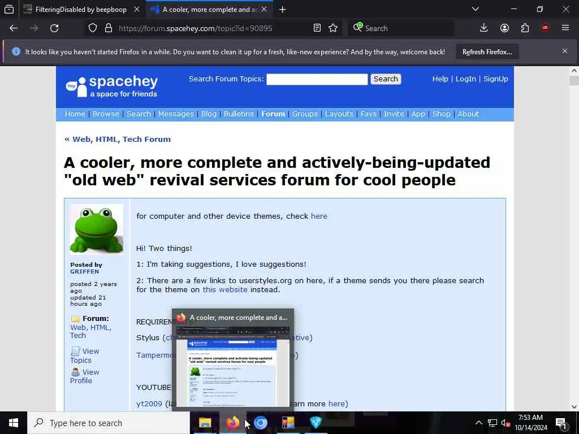Close the FilteringDisabled tab

coord(137,9)
